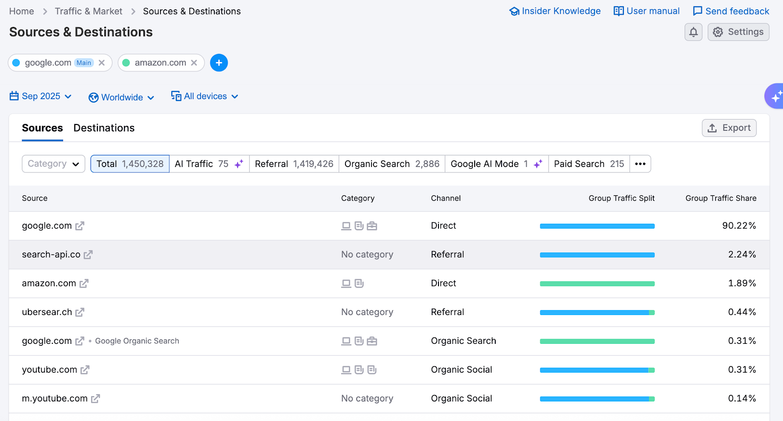783x421 pixels.
Task: Open the Settings button
Action: click(x=738, y=32)
